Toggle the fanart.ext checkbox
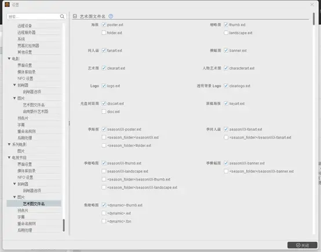Viewport: 321px width, 252px height. pyautogui.click(x=104, y=51)
